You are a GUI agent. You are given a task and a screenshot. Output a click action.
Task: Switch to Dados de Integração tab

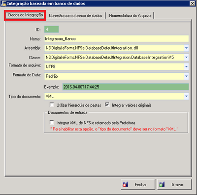point(26,15)
